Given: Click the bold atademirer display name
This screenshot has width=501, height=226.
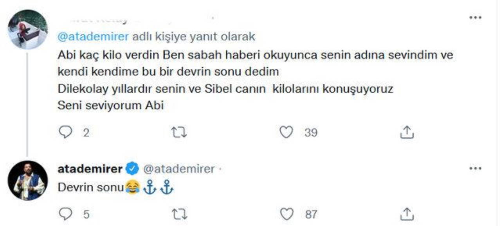Looking at the screenshot, I should (x=90, y=169).
